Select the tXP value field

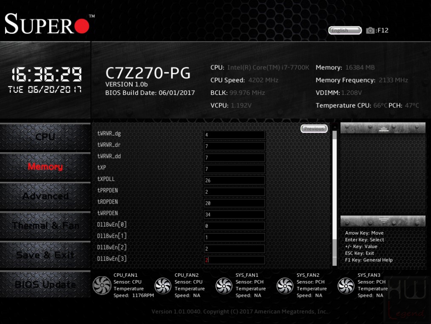(234, 169)
